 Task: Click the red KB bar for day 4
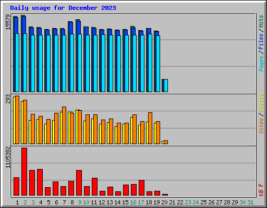(40, 183)
